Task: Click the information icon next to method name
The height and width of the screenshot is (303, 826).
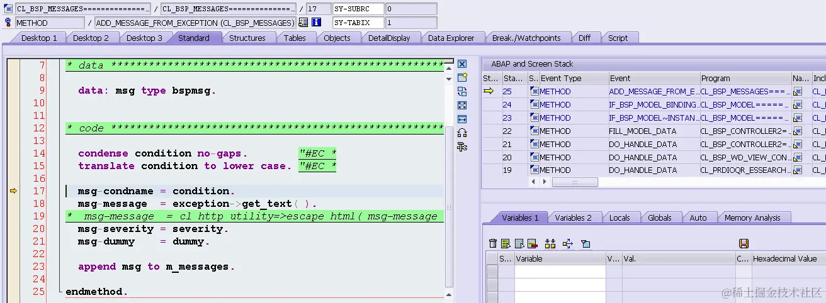Action: point(316,23)
